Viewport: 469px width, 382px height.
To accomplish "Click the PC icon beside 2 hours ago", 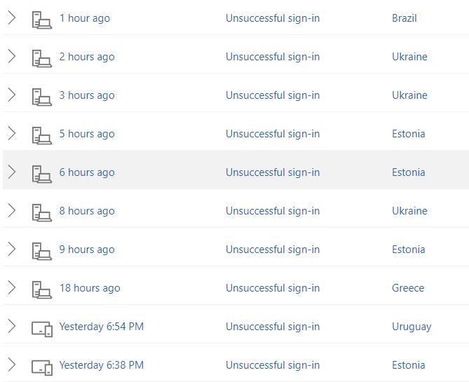I will [41, 57].
